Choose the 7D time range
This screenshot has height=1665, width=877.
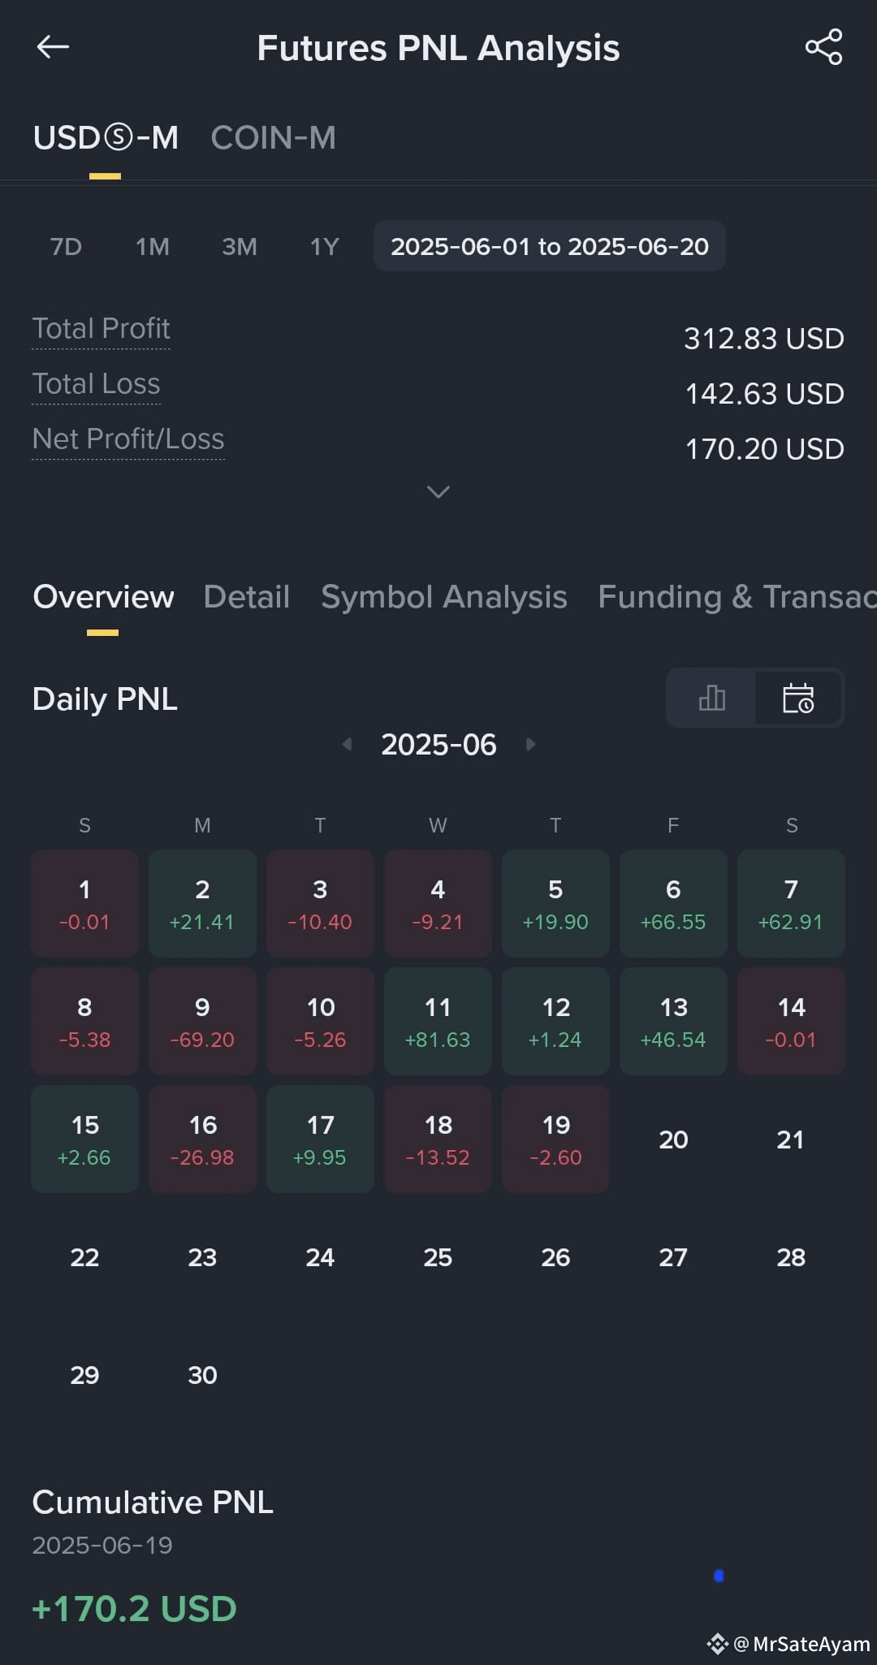(67, 246)
